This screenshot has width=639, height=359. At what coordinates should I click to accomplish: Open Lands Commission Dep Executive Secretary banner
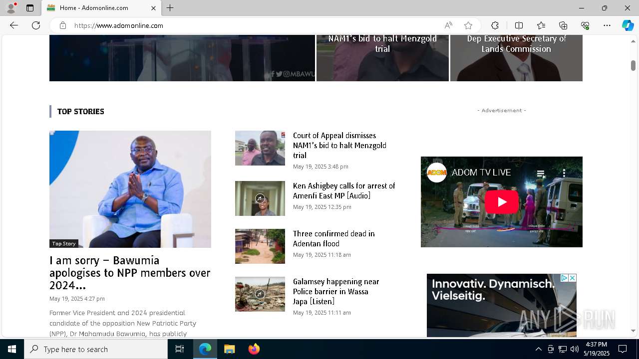[516, 58]
